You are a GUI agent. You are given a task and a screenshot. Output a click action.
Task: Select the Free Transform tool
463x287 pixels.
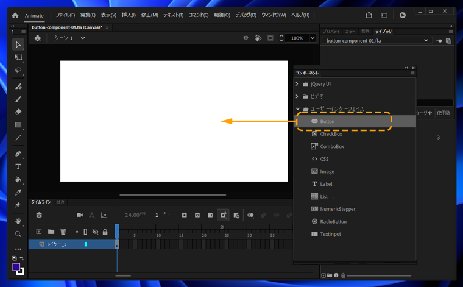18,57
